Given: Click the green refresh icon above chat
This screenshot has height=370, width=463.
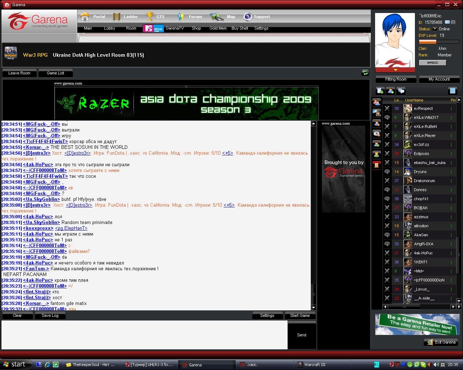Looking at the screenshot, I should [365, 73].
